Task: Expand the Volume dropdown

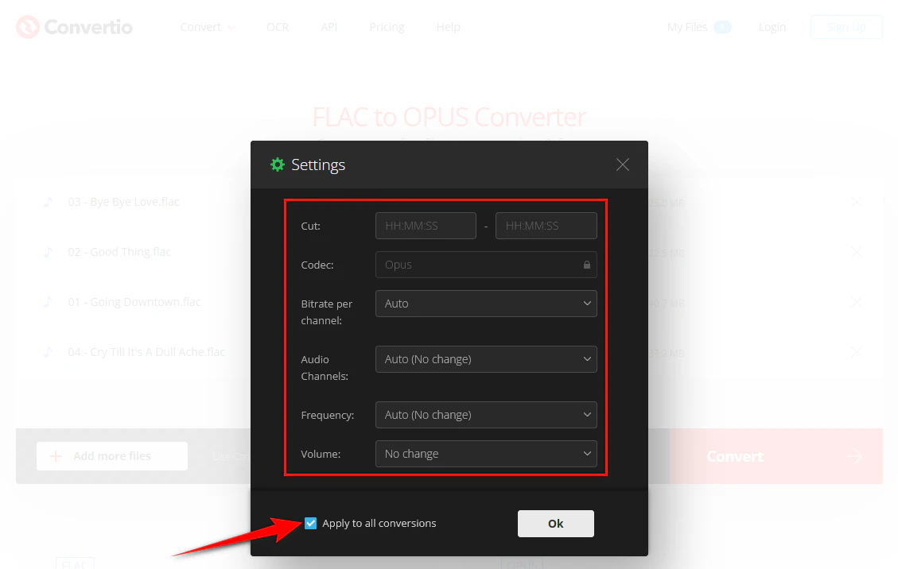Action: [x=485, y=454]
